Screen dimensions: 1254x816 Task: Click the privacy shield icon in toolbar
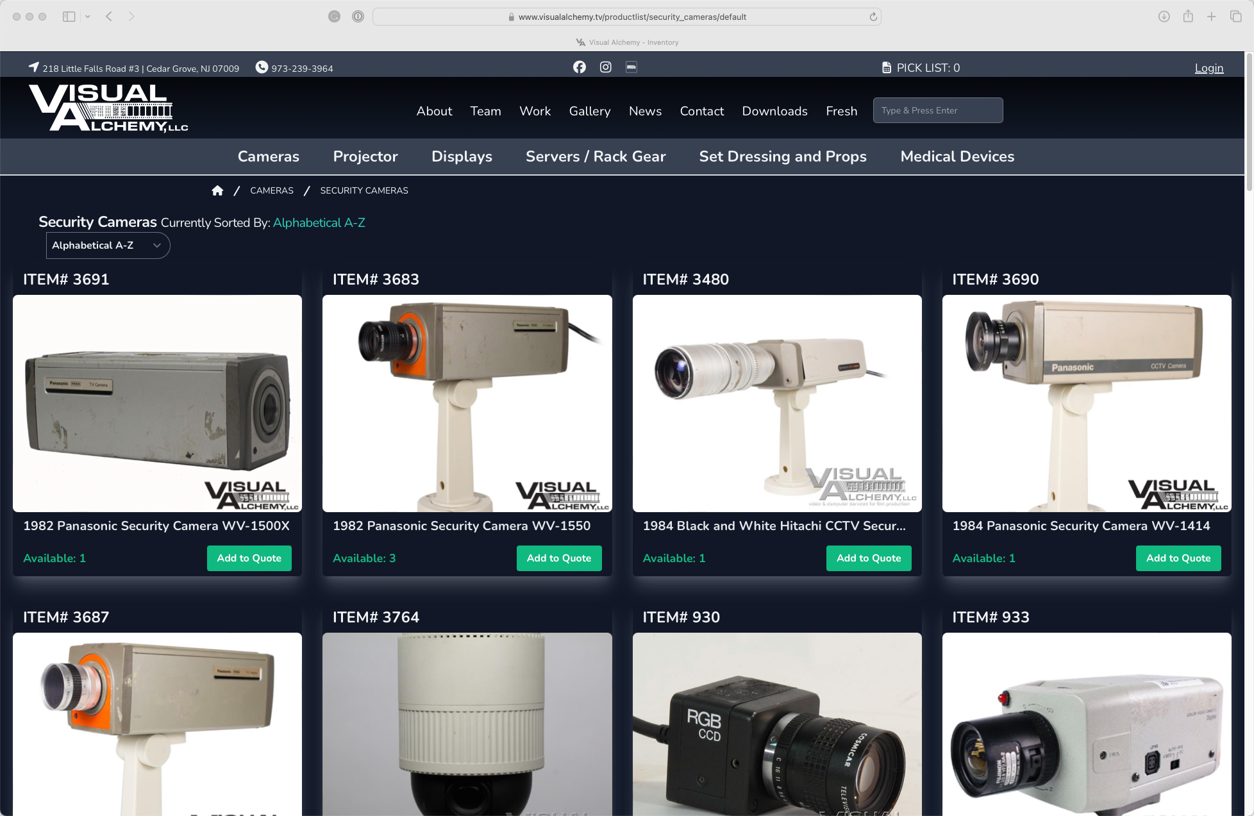tap(358, 17)
